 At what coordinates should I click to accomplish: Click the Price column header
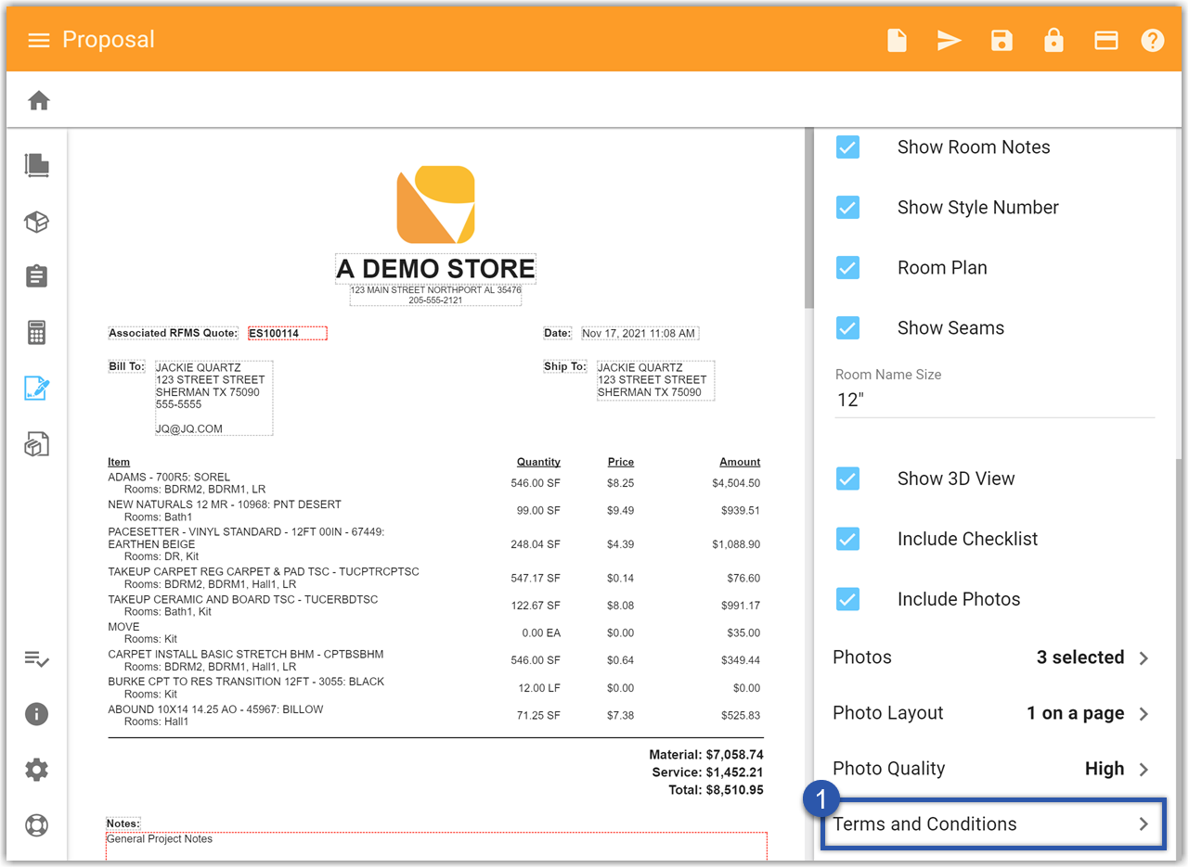point(621,462)
